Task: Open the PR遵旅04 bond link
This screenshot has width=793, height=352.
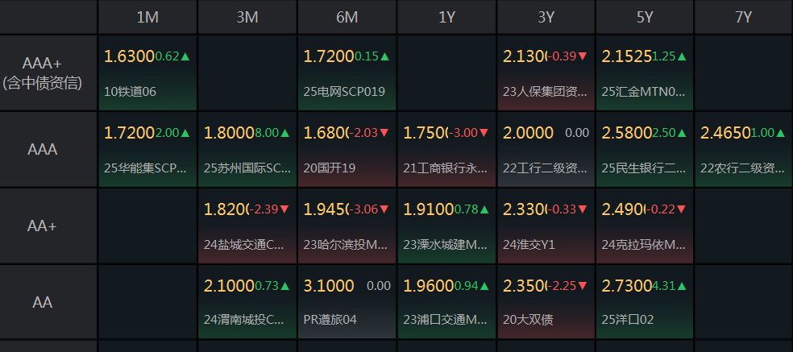Action: click(x=330, y=319)
